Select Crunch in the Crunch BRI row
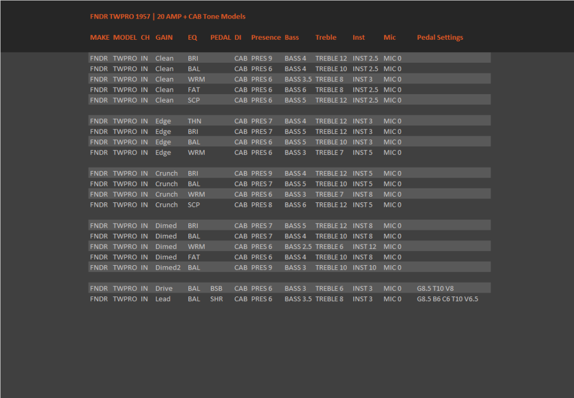 coord(166,174)
